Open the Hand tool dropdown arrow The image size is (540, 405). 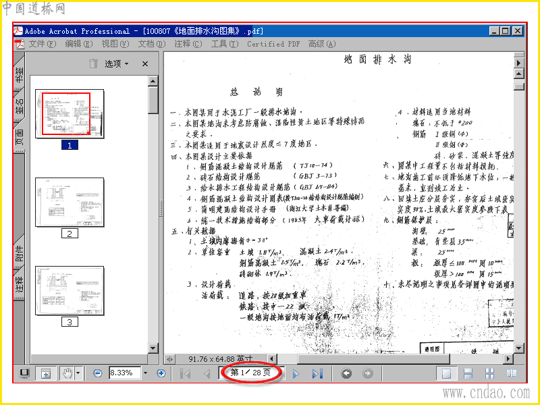(78, 373)
